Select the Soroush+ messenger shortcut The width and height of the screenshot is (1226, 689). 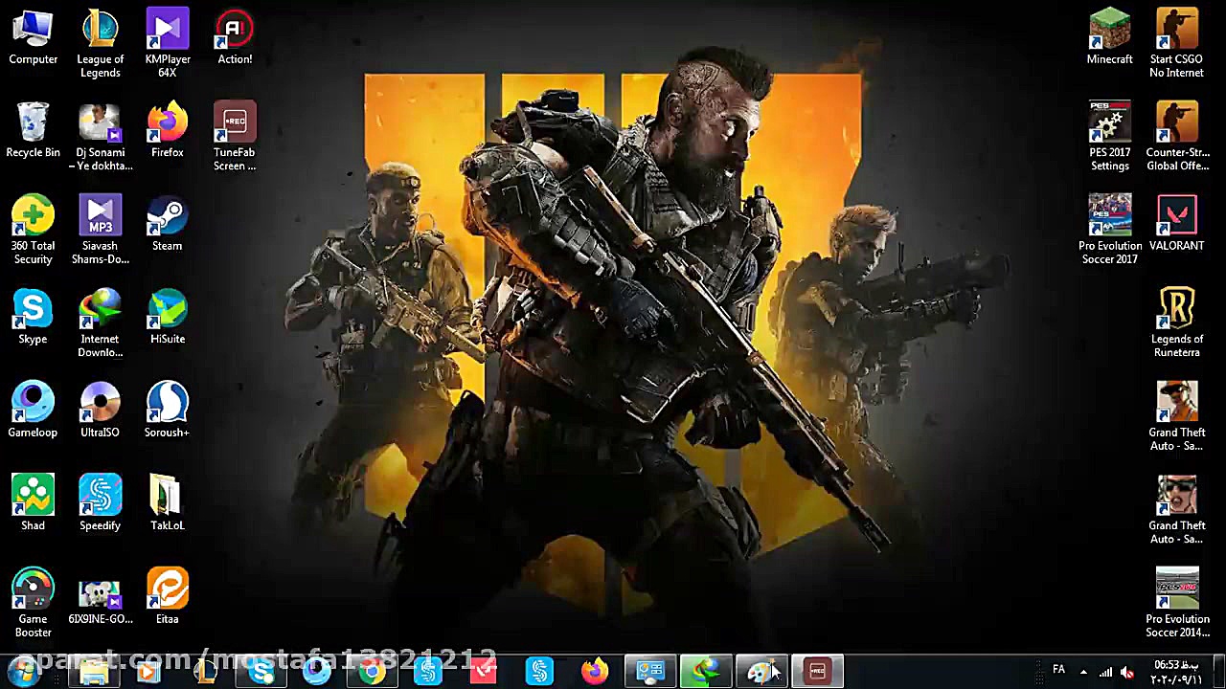point(168,410)
